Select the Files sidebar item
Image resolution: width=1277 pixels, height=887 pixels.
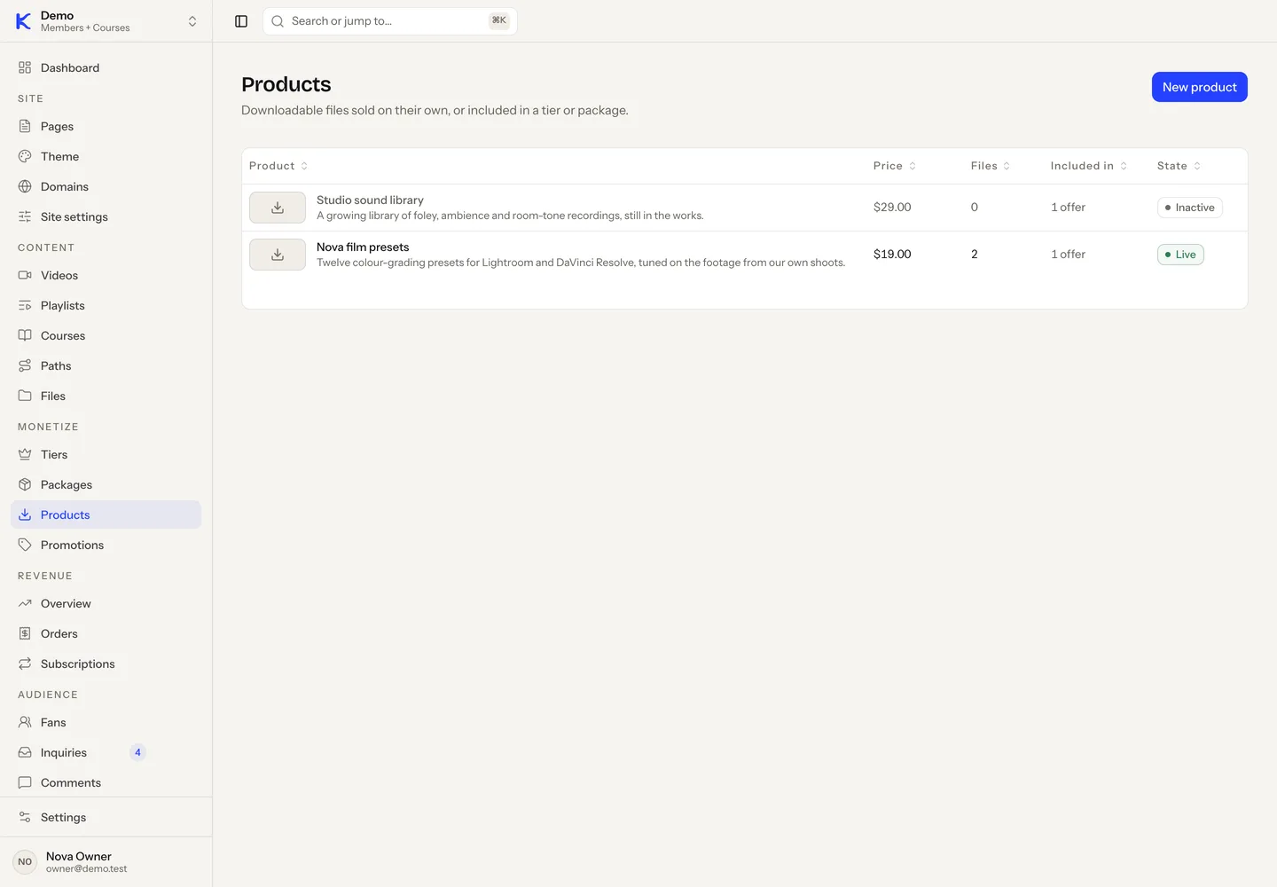click(106, 396)
